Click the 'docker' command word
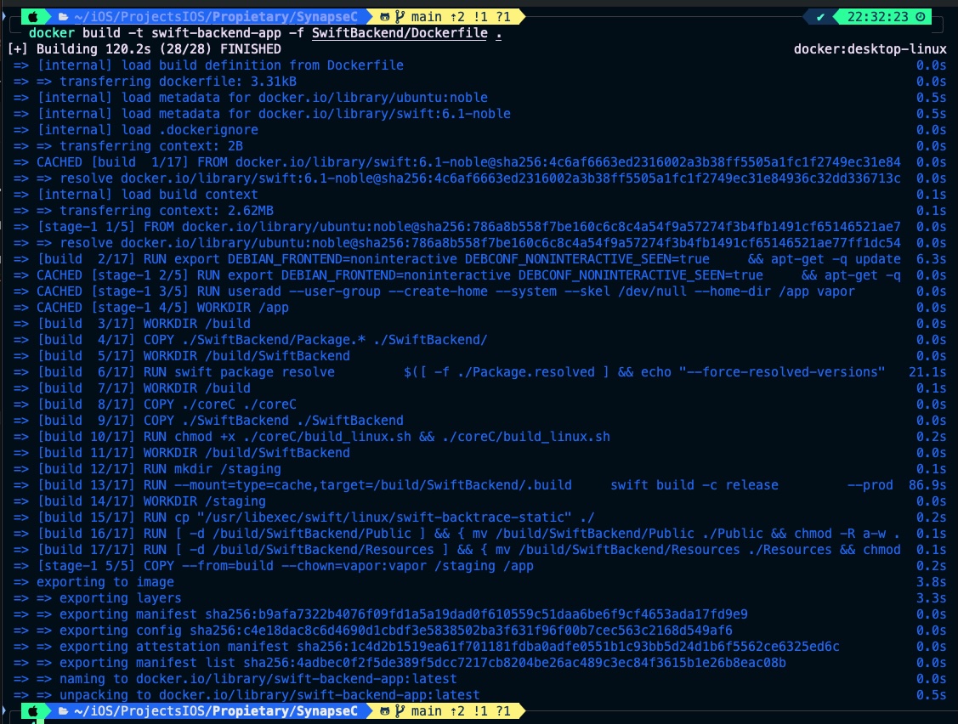Image resolution: width=958 pixels, height=724 pixels. (52, 33)
